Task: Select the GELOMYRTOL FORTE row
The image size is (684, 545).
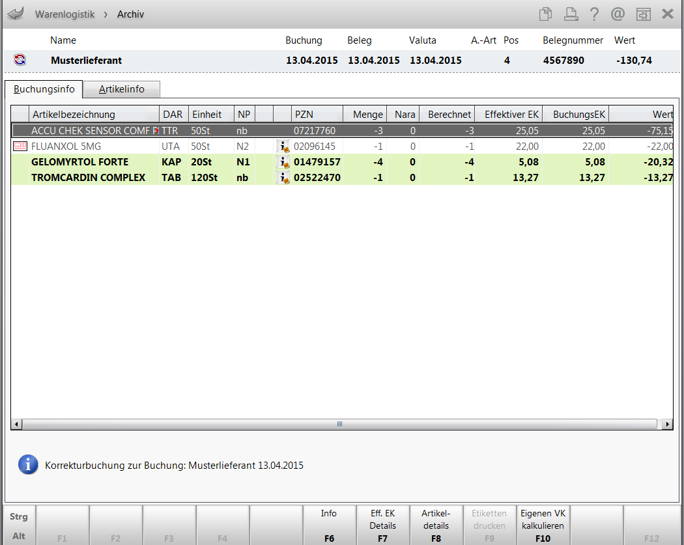Action: click(343, 161)
